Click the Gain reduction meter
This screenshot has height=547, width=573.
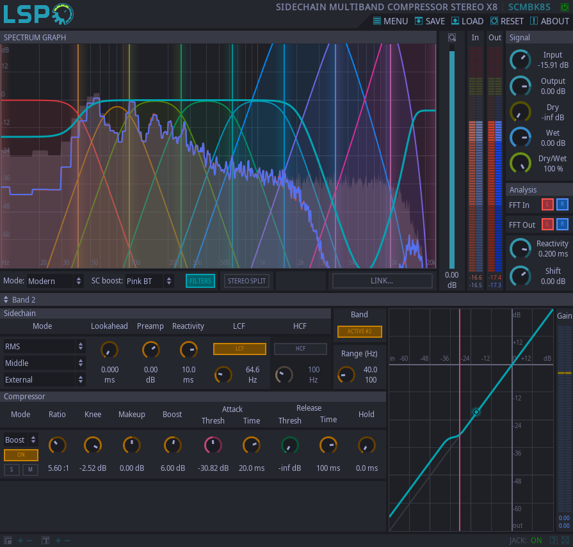click(x=564, y=420)
